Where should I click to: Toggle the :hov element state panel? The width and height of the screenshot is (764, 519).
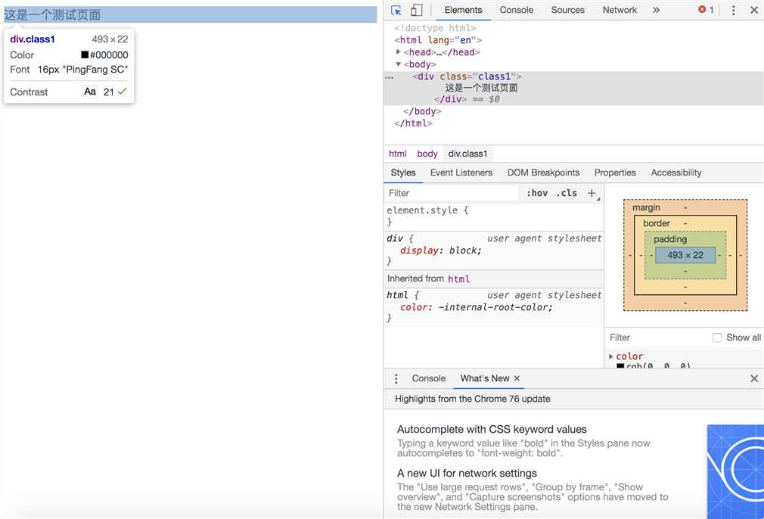(x=537, y=193)
